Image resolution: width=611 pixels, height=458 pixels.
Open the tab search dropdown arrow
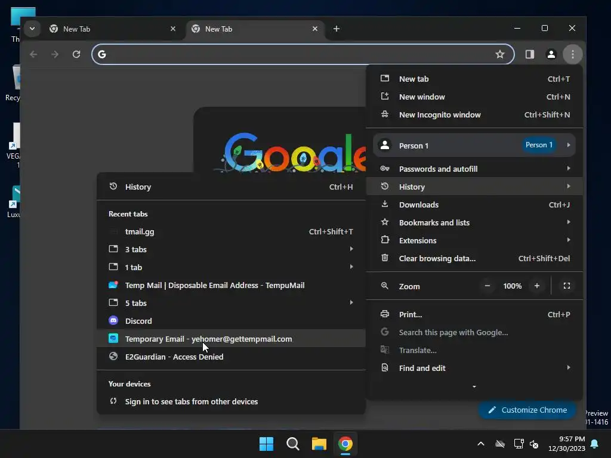point(32,29)
